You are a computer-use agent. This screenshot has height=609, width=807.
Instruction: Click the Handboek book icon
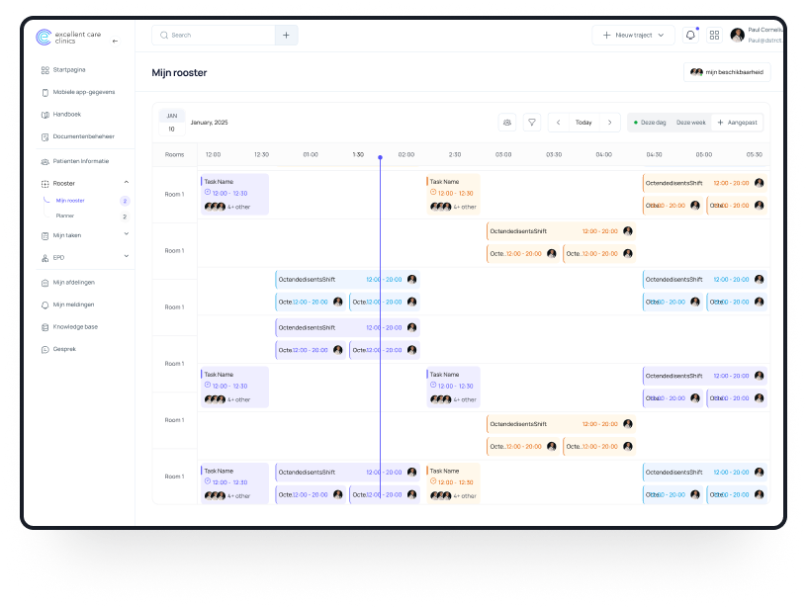(x=45, y=115)
